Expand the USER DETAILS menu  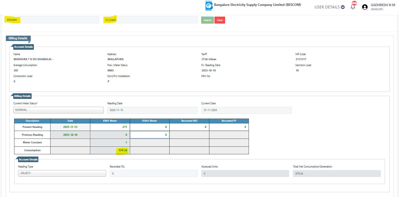(x=329, y=7)
